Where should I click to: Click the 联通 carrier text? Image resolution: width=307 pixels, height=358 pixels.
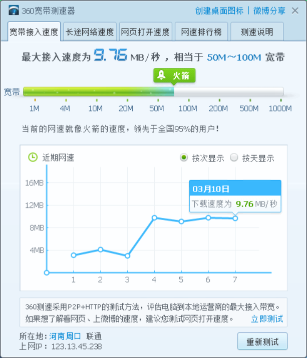pyautogui.click(x=94, y=336)
